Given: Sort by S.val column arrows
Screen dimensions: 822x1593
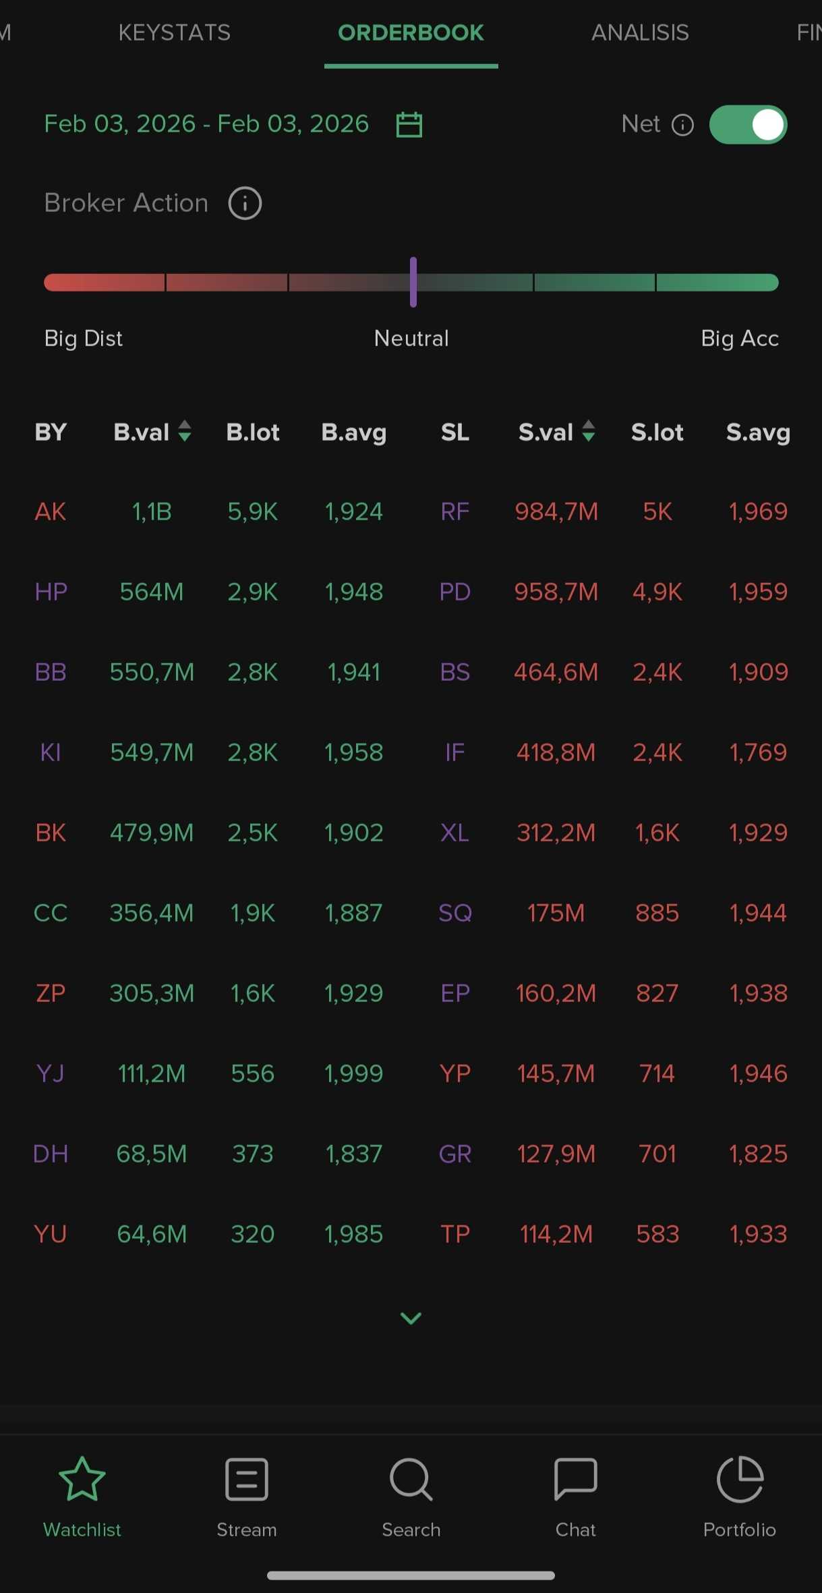Looking at the screenshot, I should pos(589,431).
